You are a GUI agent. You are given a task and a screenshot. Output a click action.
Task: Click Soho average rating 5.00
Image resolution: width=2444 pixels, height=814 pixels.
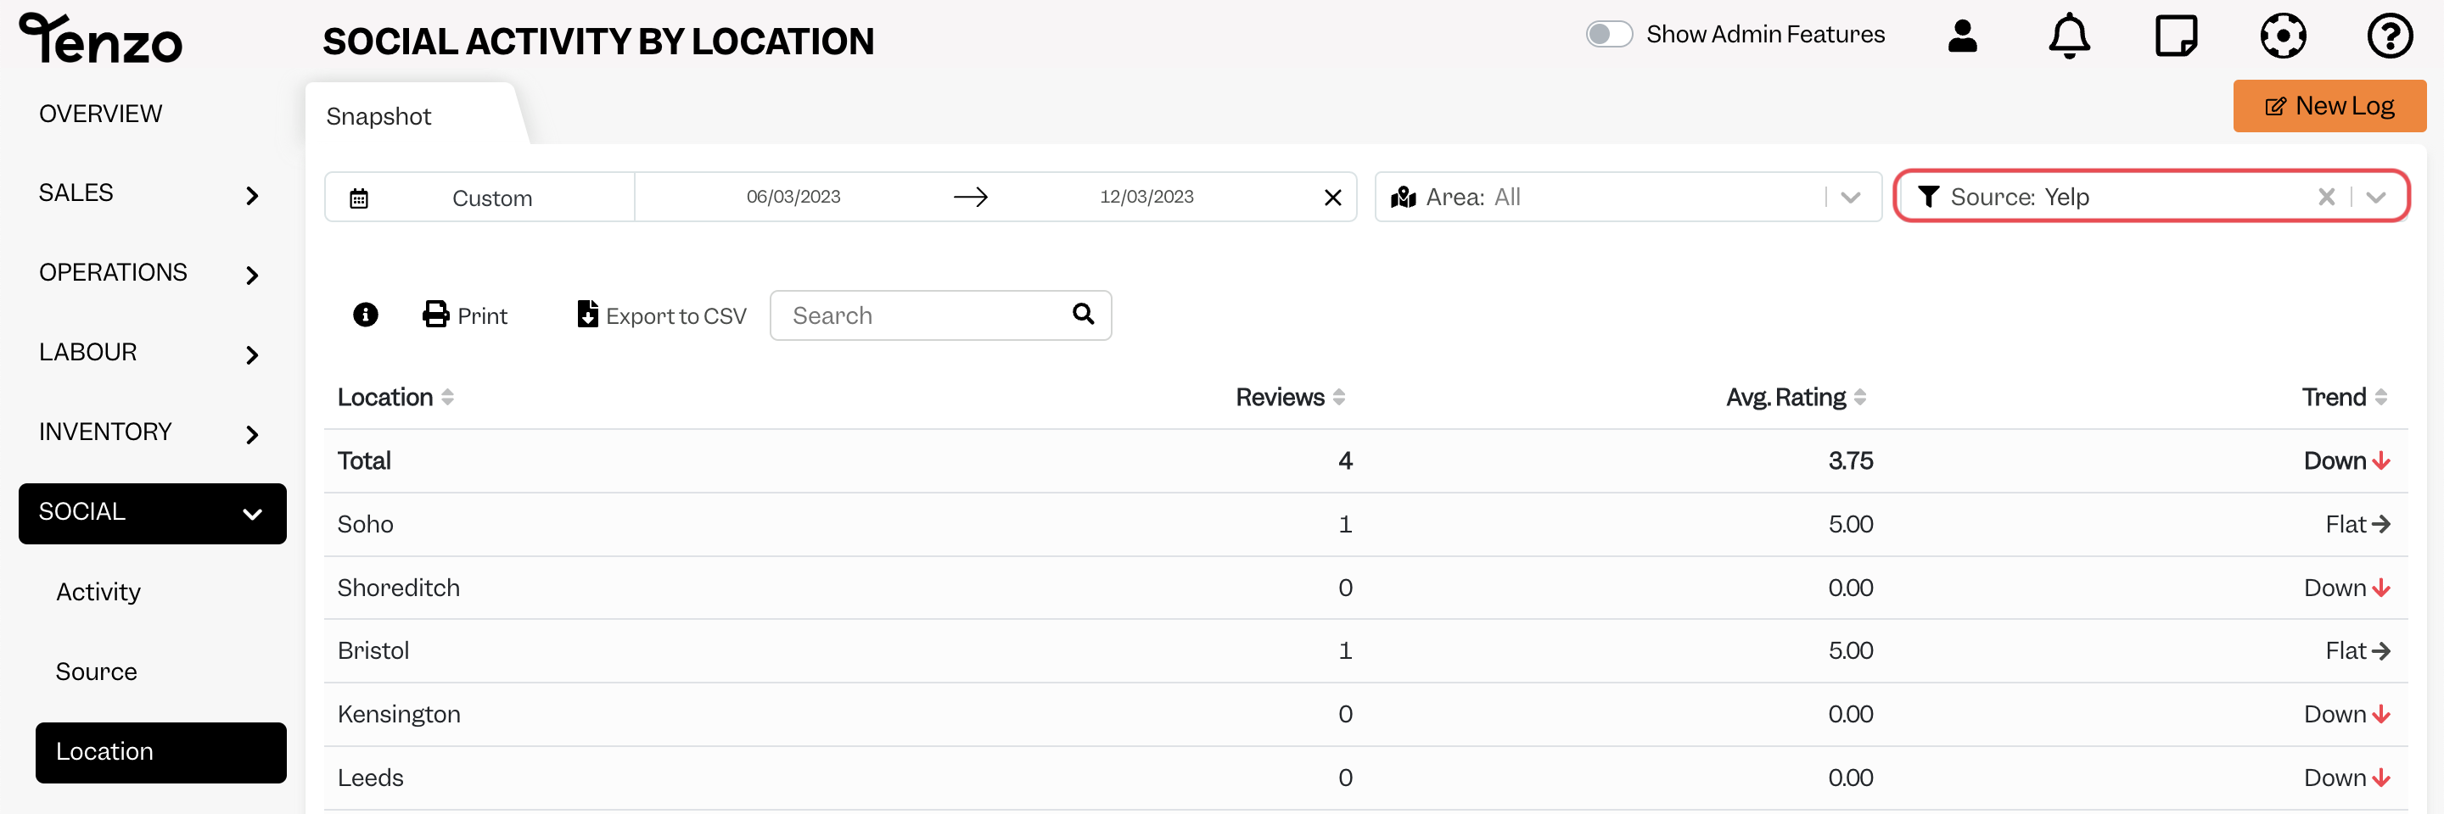click(1850, 524)
